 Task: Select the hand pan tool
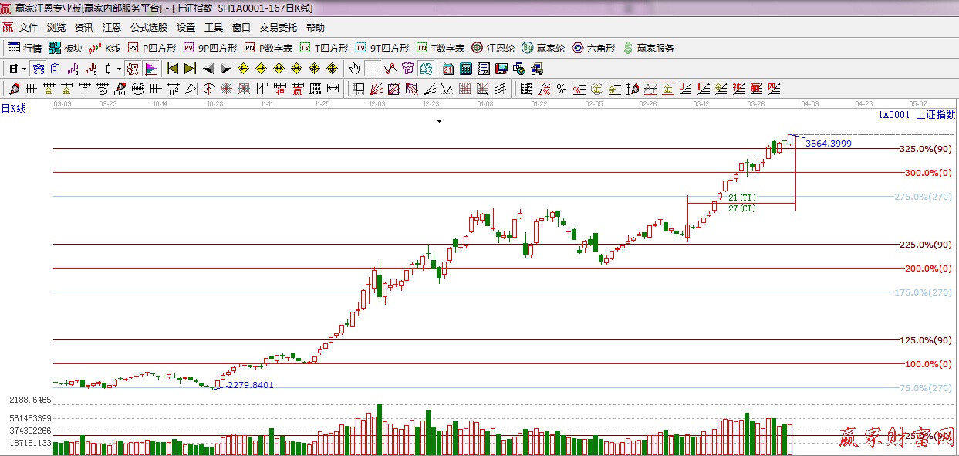354,69
